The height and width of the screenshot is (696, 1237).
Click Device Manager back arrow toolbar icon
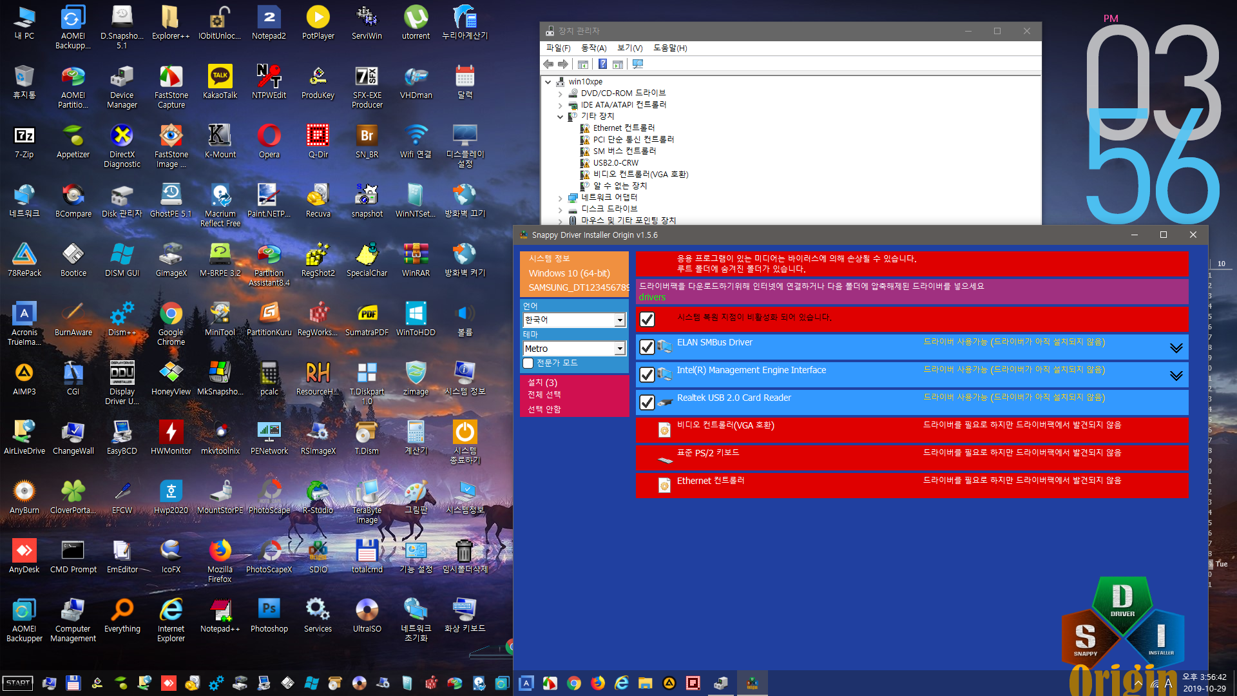[x=548, y=64]
